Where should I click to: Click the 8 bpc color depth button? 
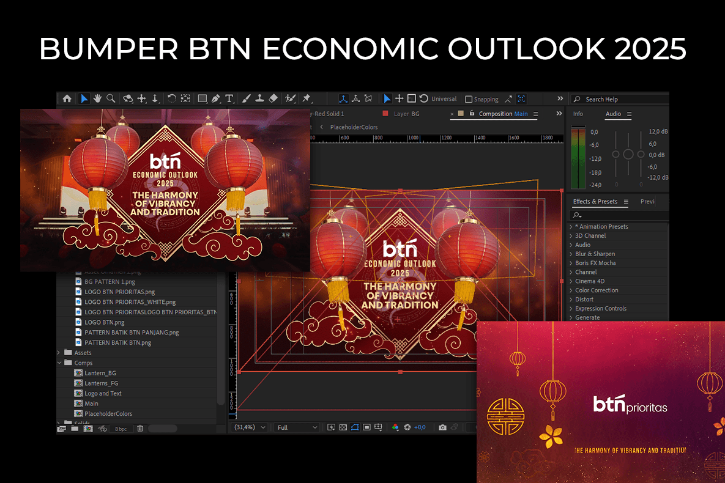[121, 429]
